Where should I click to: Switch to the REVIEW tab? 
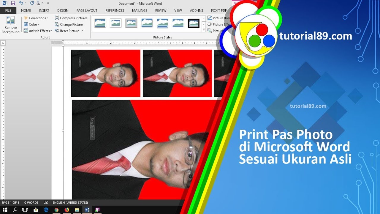(x=161, y=10)
